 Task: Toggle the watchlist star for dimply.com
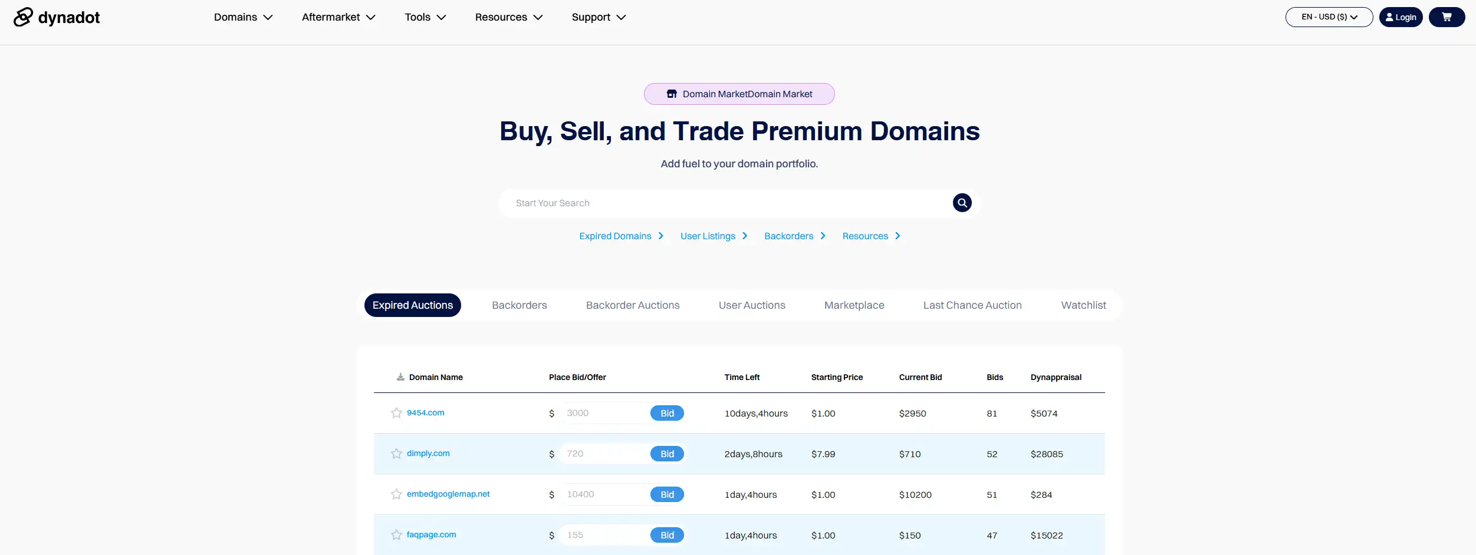(396, 454)
